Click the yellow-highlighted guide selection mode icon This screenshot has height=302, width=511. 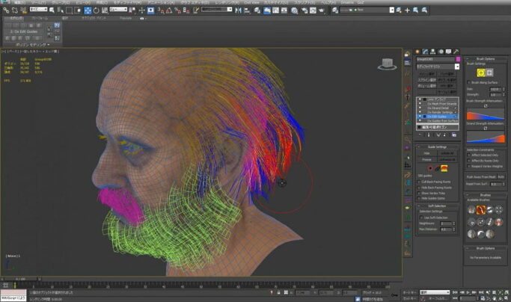443,167
